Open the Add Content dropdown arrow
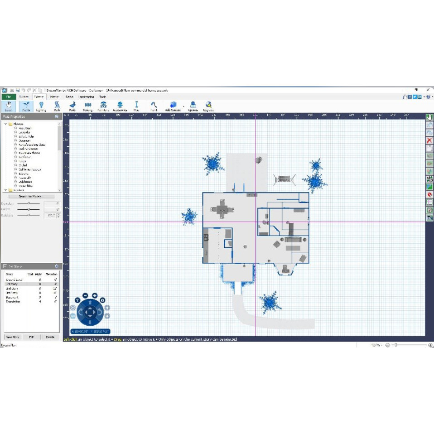 [x=183, y=106]
